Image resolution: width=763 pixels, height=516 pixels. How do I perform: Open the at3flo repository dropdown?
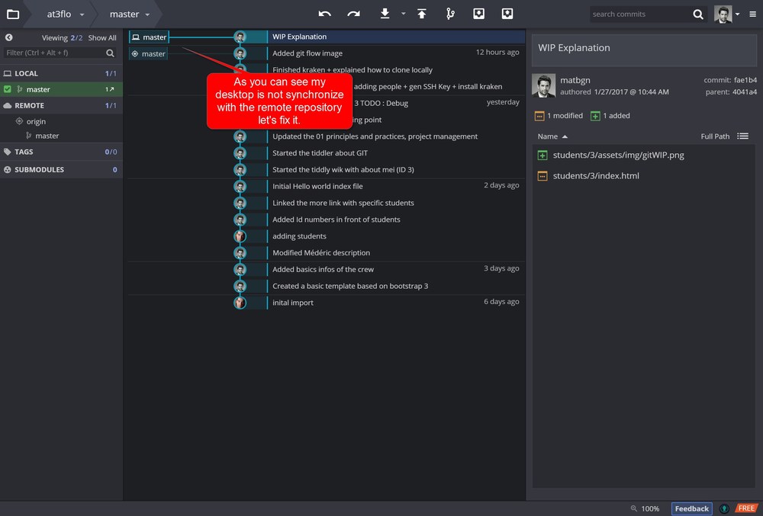65,14
